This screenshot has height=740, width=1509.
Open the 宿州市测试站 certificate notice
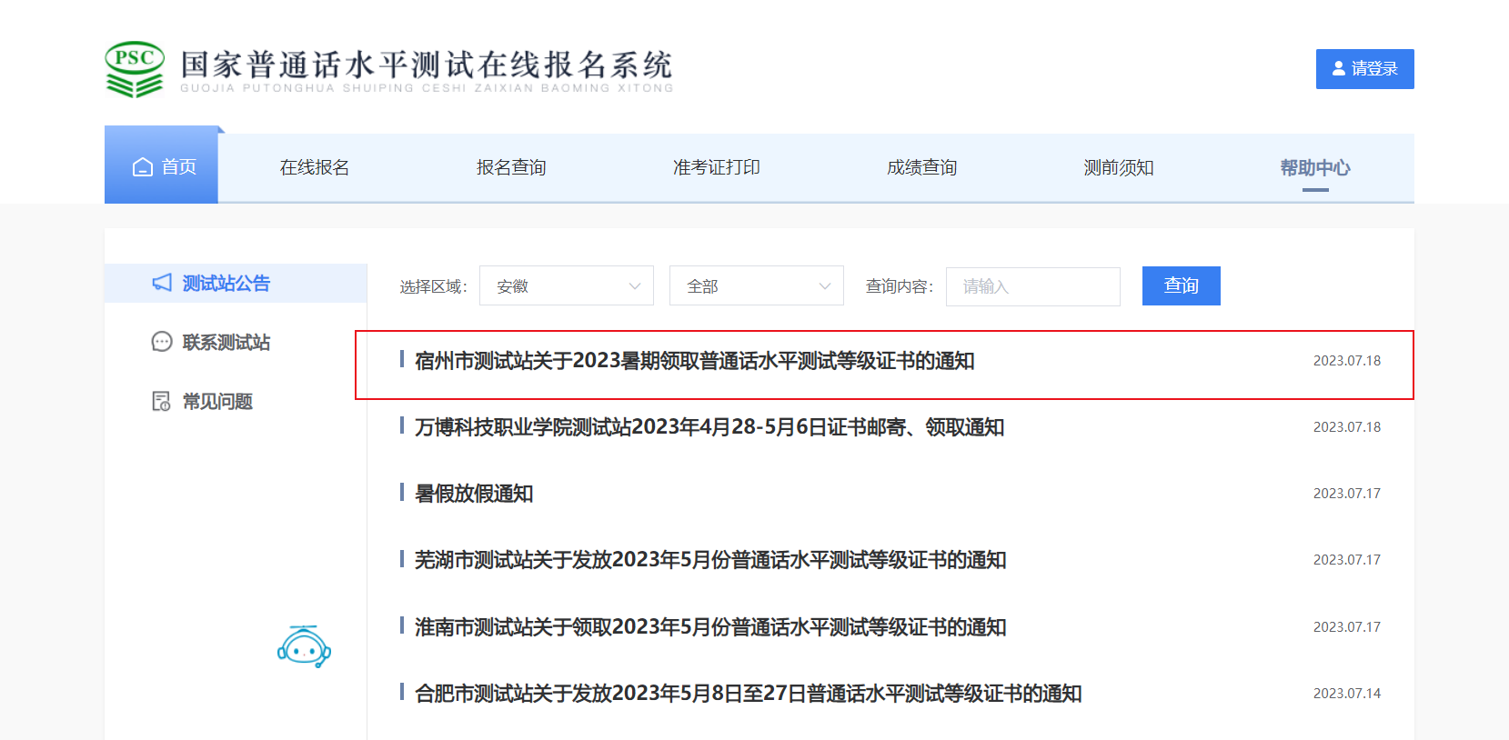click(694, 362)
